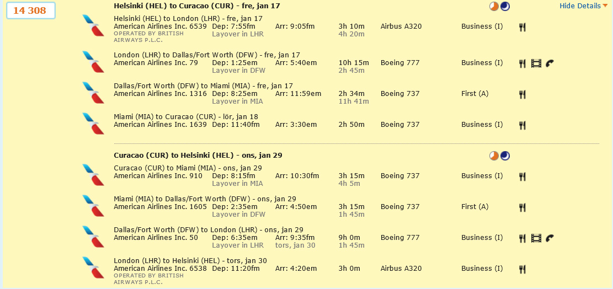
Task: Click the phone icon for flight 79
Action: coord(549,63)
